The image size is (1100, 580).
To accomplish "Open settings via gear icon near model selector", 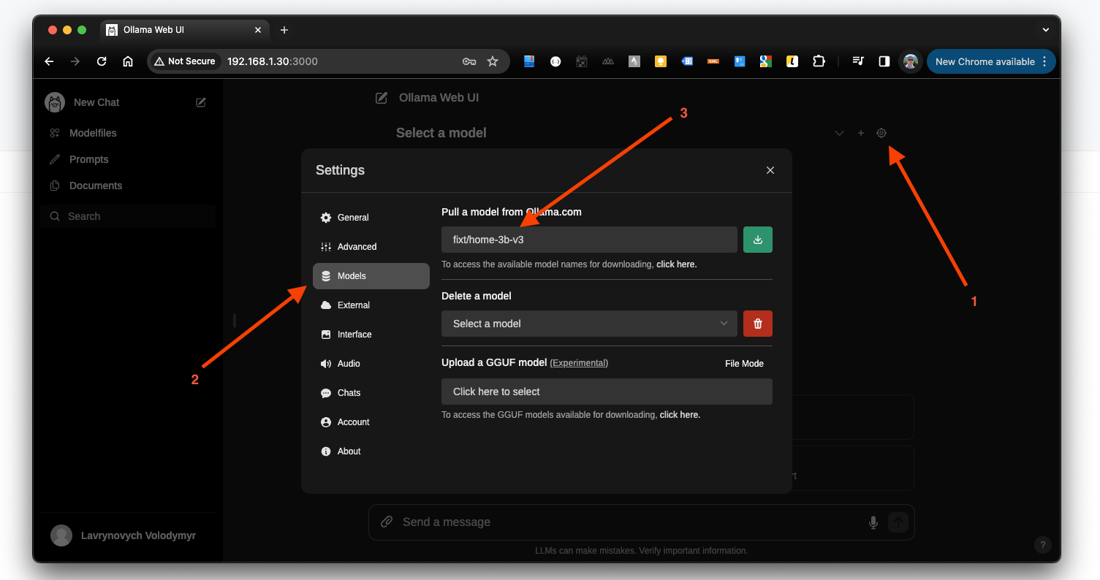I will click(x=881, y=133).
